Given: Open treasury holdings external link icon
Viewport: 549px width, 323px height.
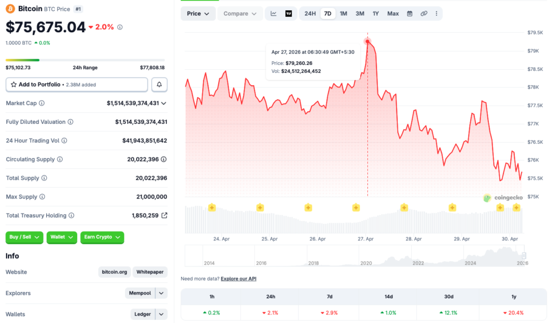Looking at the screenshot, I should [x=164, y=216].
